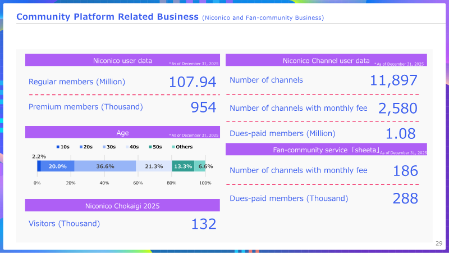Click the 'Niconico Chokaigi 2025' header
The height and width of the screenshot is (253, 449).
click(x=122, y=205)
